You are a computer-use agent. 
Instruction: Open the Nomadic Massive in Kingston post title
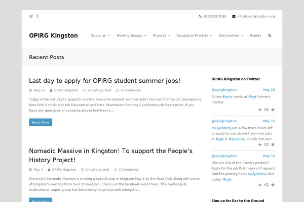[110, 156]
